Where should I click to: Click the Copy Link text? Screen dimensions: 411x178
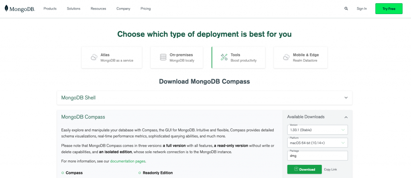tap(330, 169)
